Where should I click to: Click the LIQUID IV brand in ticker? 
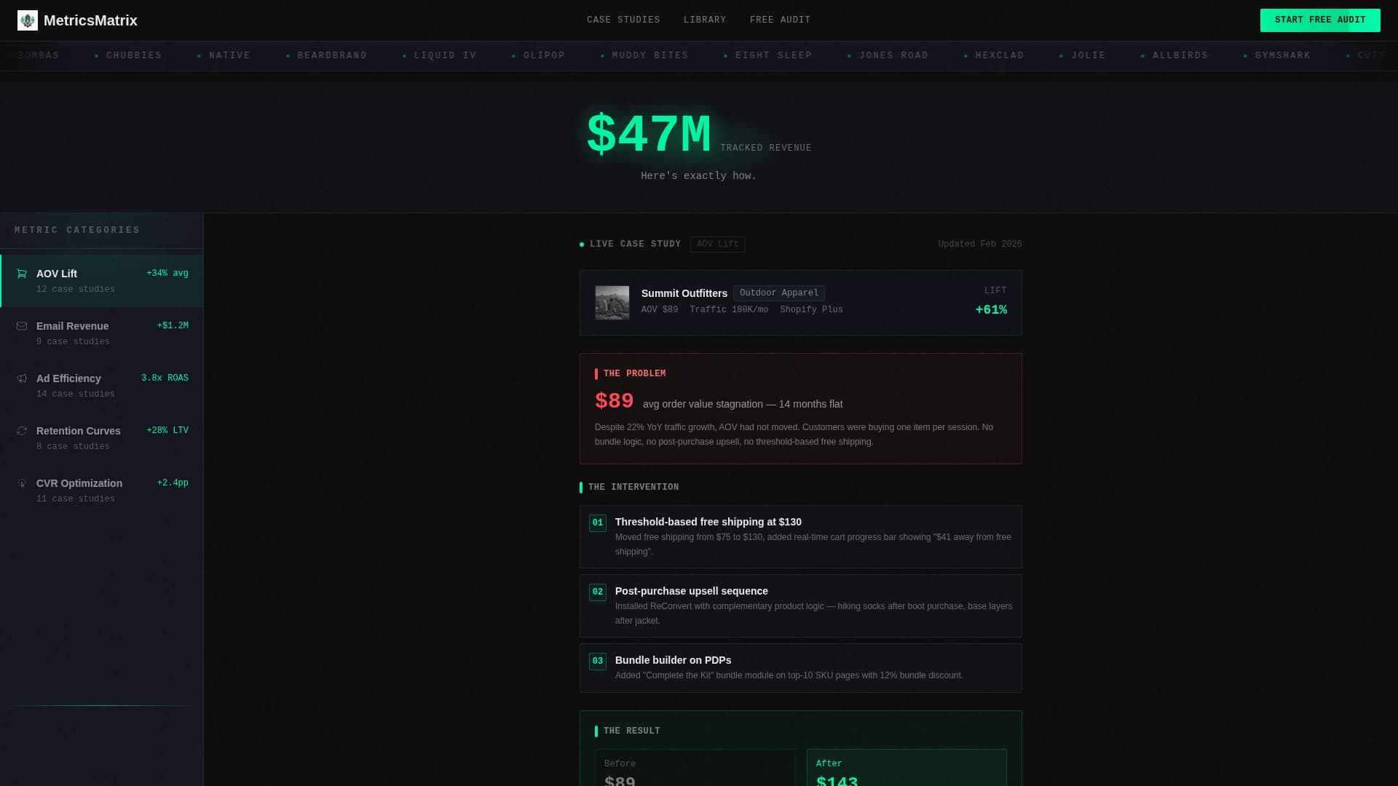point(446,55)
